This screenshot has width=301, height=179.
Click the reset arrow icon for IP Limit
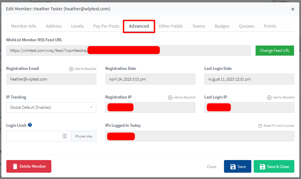[x=260, y=126]
